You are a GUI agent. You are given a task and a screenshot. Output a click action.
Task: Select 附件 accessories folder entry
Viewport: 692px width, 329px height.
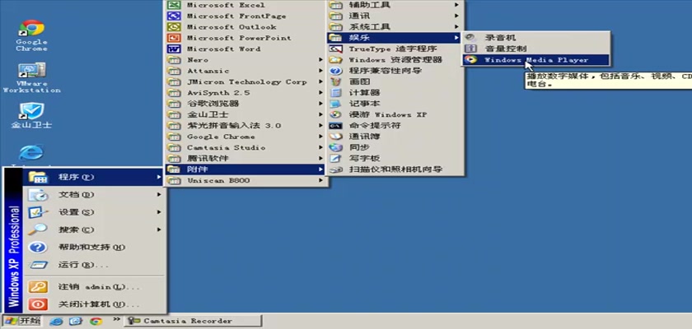tap(246, 169)
